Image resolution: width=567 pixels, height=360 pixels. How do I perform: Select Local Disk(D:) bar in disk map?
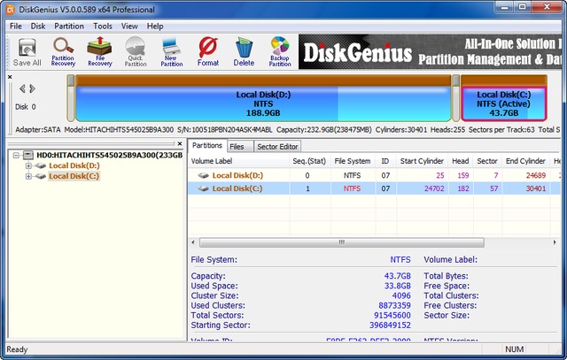tap(263, 103)
